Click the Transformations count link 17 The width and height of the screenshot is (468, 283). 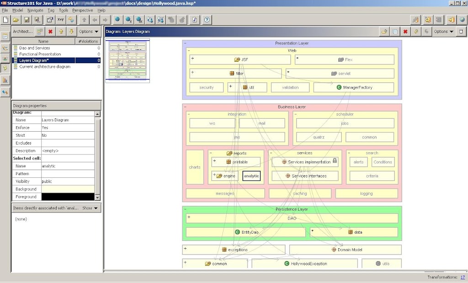pos(463,278)
